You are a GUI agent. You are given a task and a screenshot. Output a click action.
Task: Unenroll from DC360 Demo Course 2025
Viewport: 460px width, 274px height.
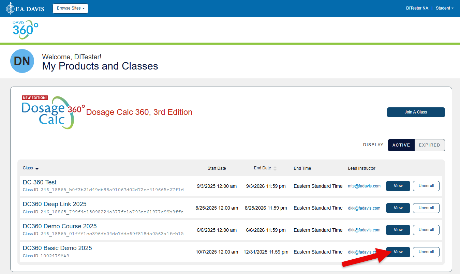pos(426,230)
